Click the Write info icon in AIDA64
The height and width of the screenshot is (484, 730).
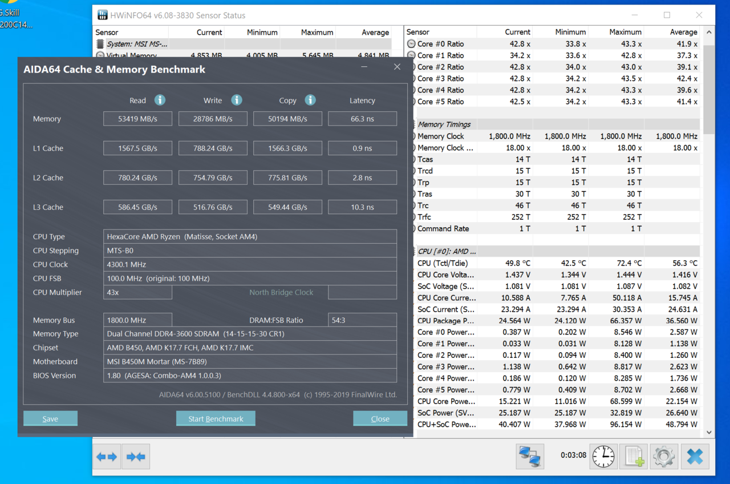click(236, 100)
